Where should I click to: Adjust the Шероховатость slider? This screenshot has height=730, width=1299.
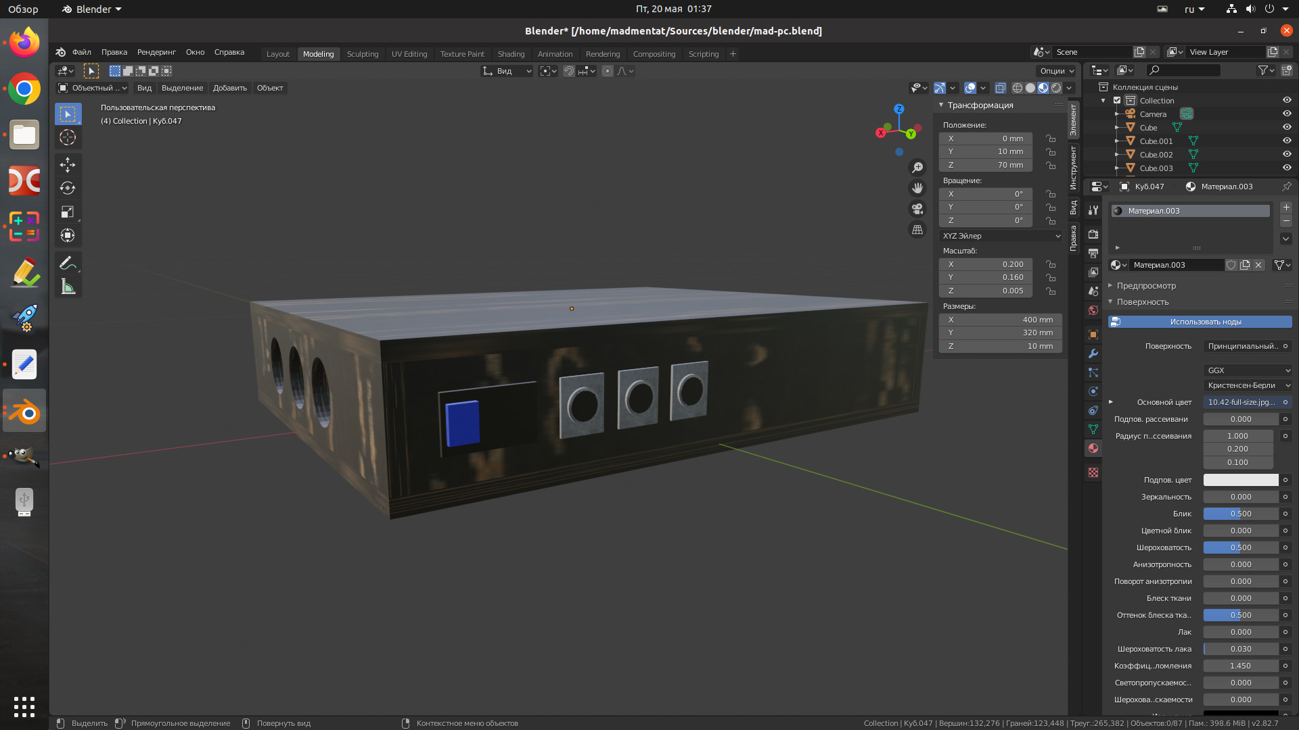(1241, 547)
